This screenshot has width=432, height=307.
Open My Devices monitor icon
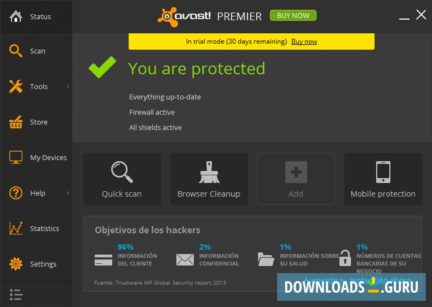[x=15, y=157]
